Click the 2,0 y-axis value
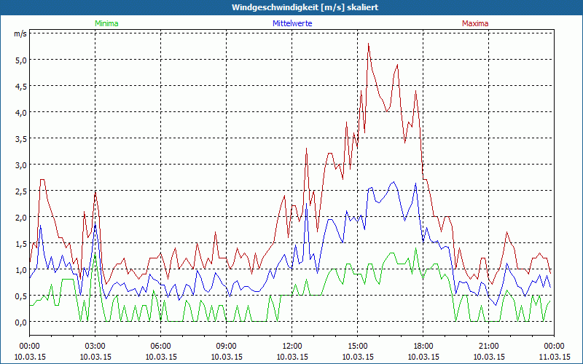Screen dimensions: 583x364 pyautogui.click(x=20, y=217)
